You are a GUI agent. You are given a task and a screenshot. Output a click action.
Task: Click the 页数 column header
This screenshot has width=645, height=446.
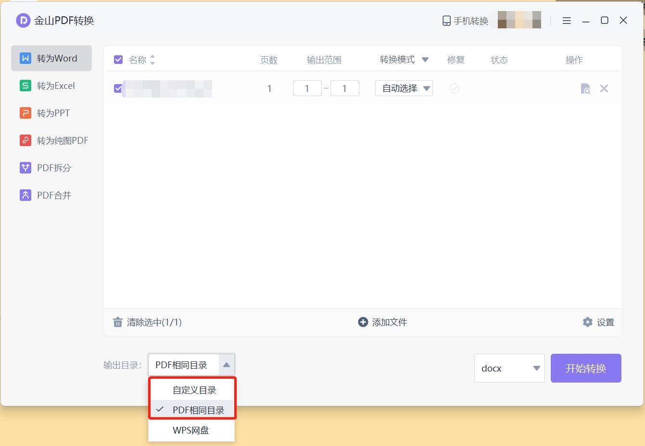click(269, 60)
